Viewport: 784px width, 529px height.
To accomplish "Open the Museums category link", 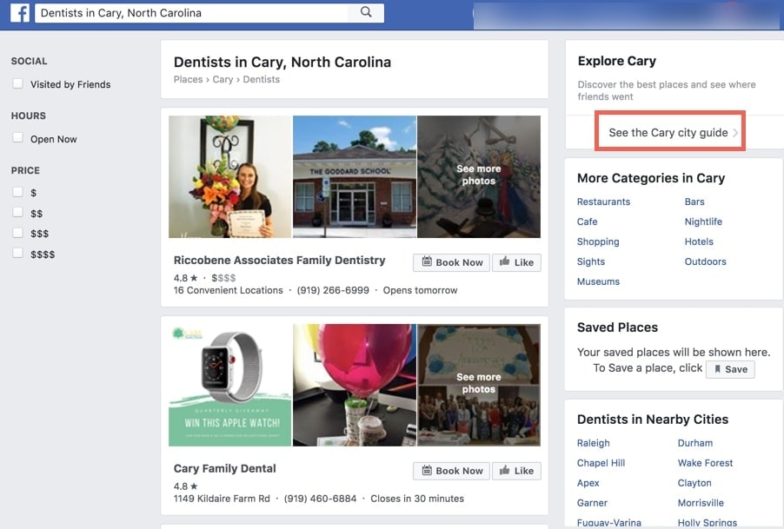I will pyautogui.click(x=599, y=281).
